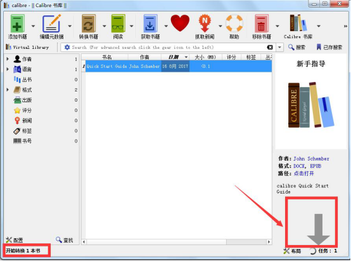
Task: Open John Schember author link in details
Action: click(311, 159)
